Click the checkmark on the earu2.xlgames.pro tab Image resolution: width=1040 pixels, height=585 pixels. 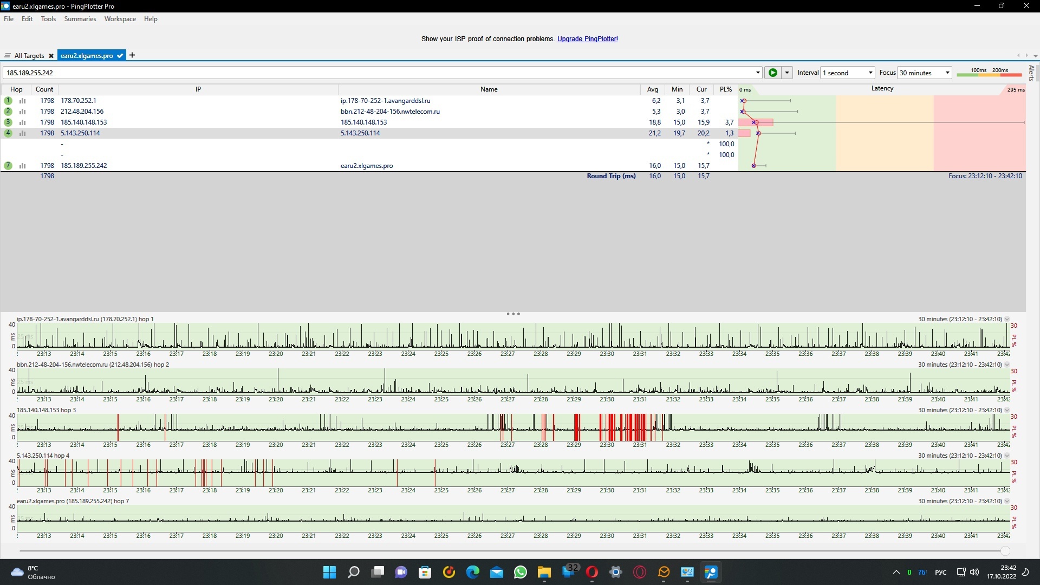[120, 56]
